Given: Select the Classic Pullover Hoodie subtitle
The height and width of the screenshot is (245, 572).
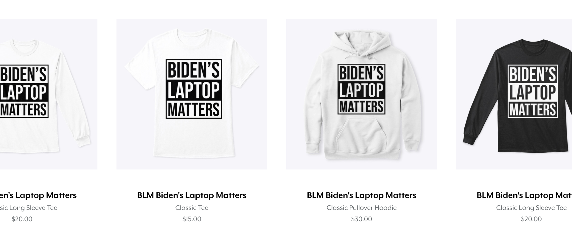Looking at the screenshot, I should [361, 208].
